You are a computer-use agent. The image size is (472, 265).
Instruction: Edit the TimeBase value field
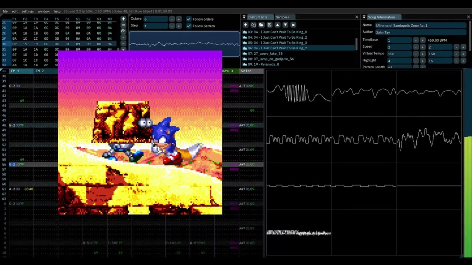399,40
